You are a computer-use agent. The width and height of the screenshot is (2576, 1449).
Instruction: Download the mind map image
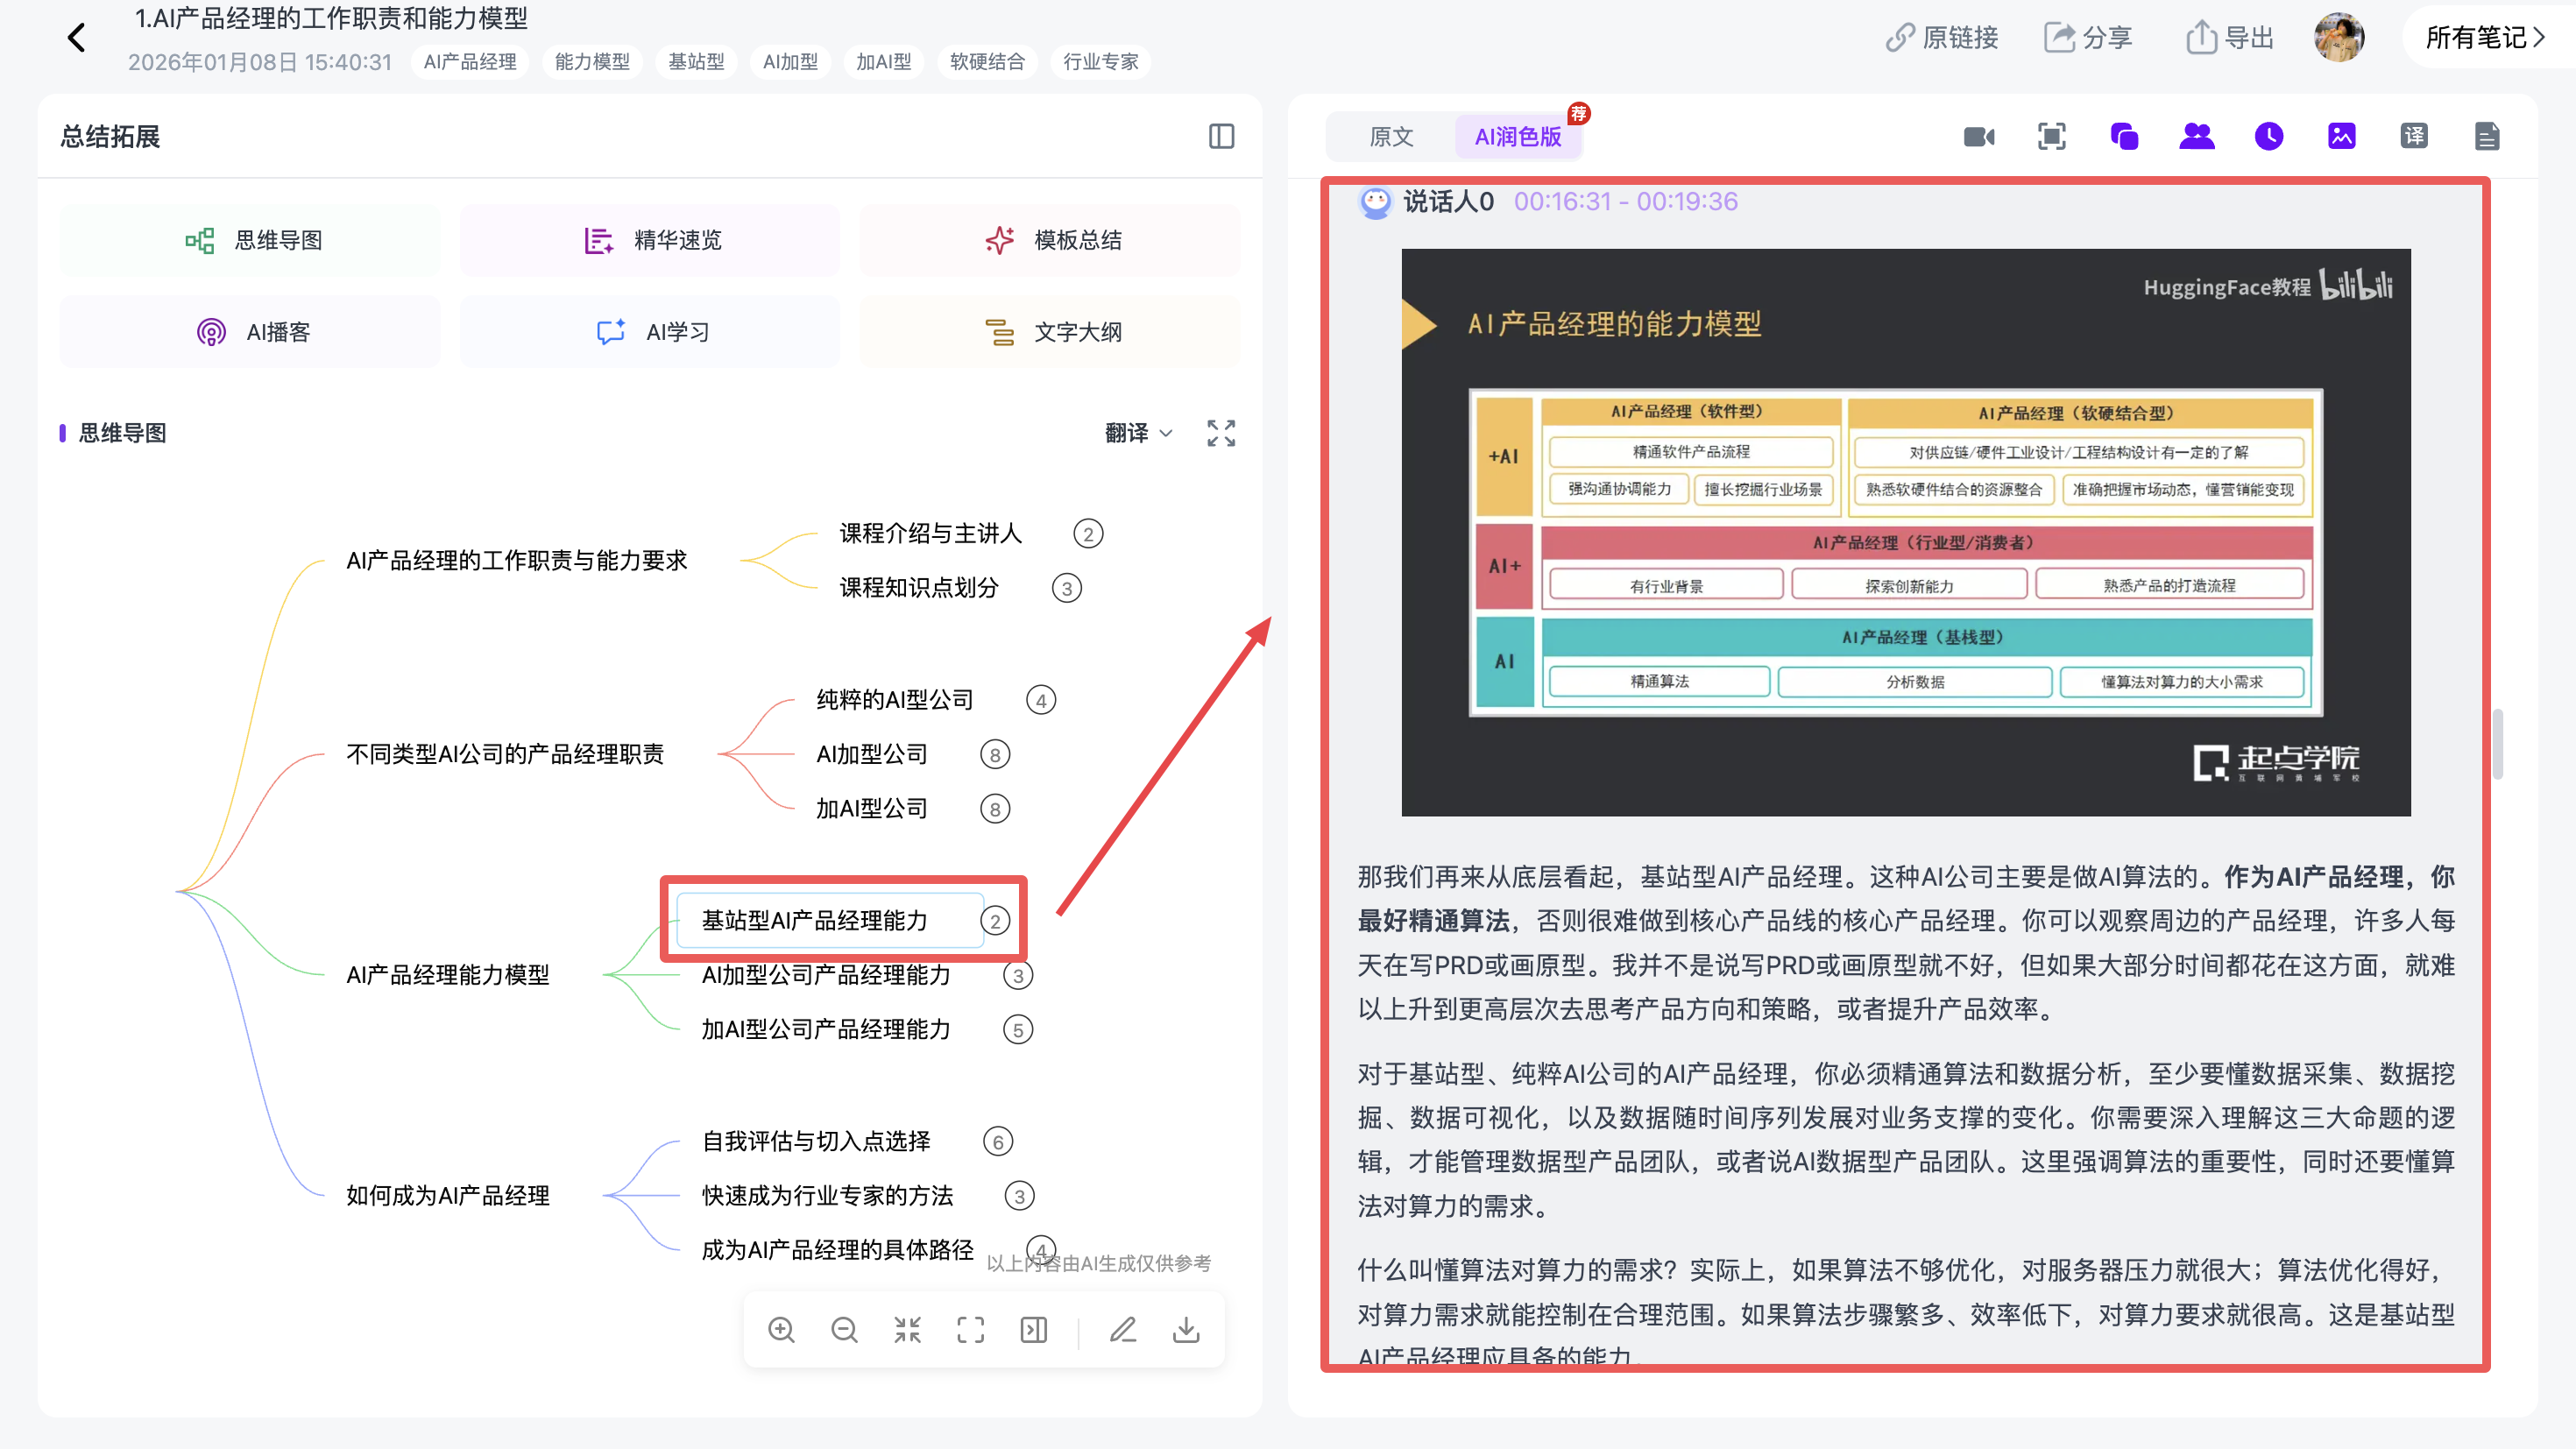click(1186, 1329)
